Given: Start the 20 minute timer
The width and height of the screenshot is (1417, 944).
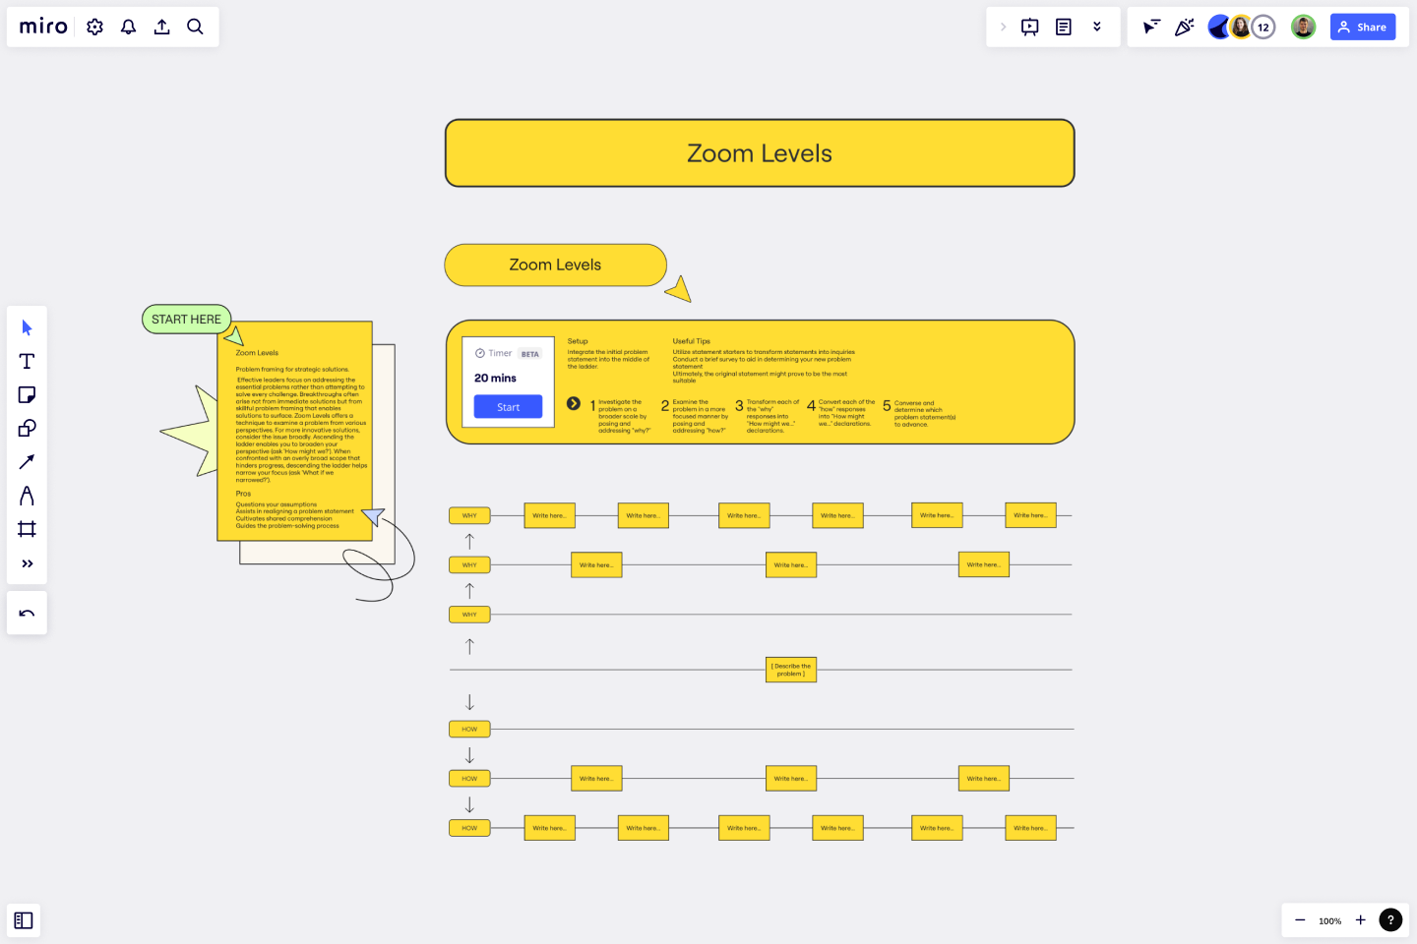Looking at the screenshot, I should click(508, 406).
